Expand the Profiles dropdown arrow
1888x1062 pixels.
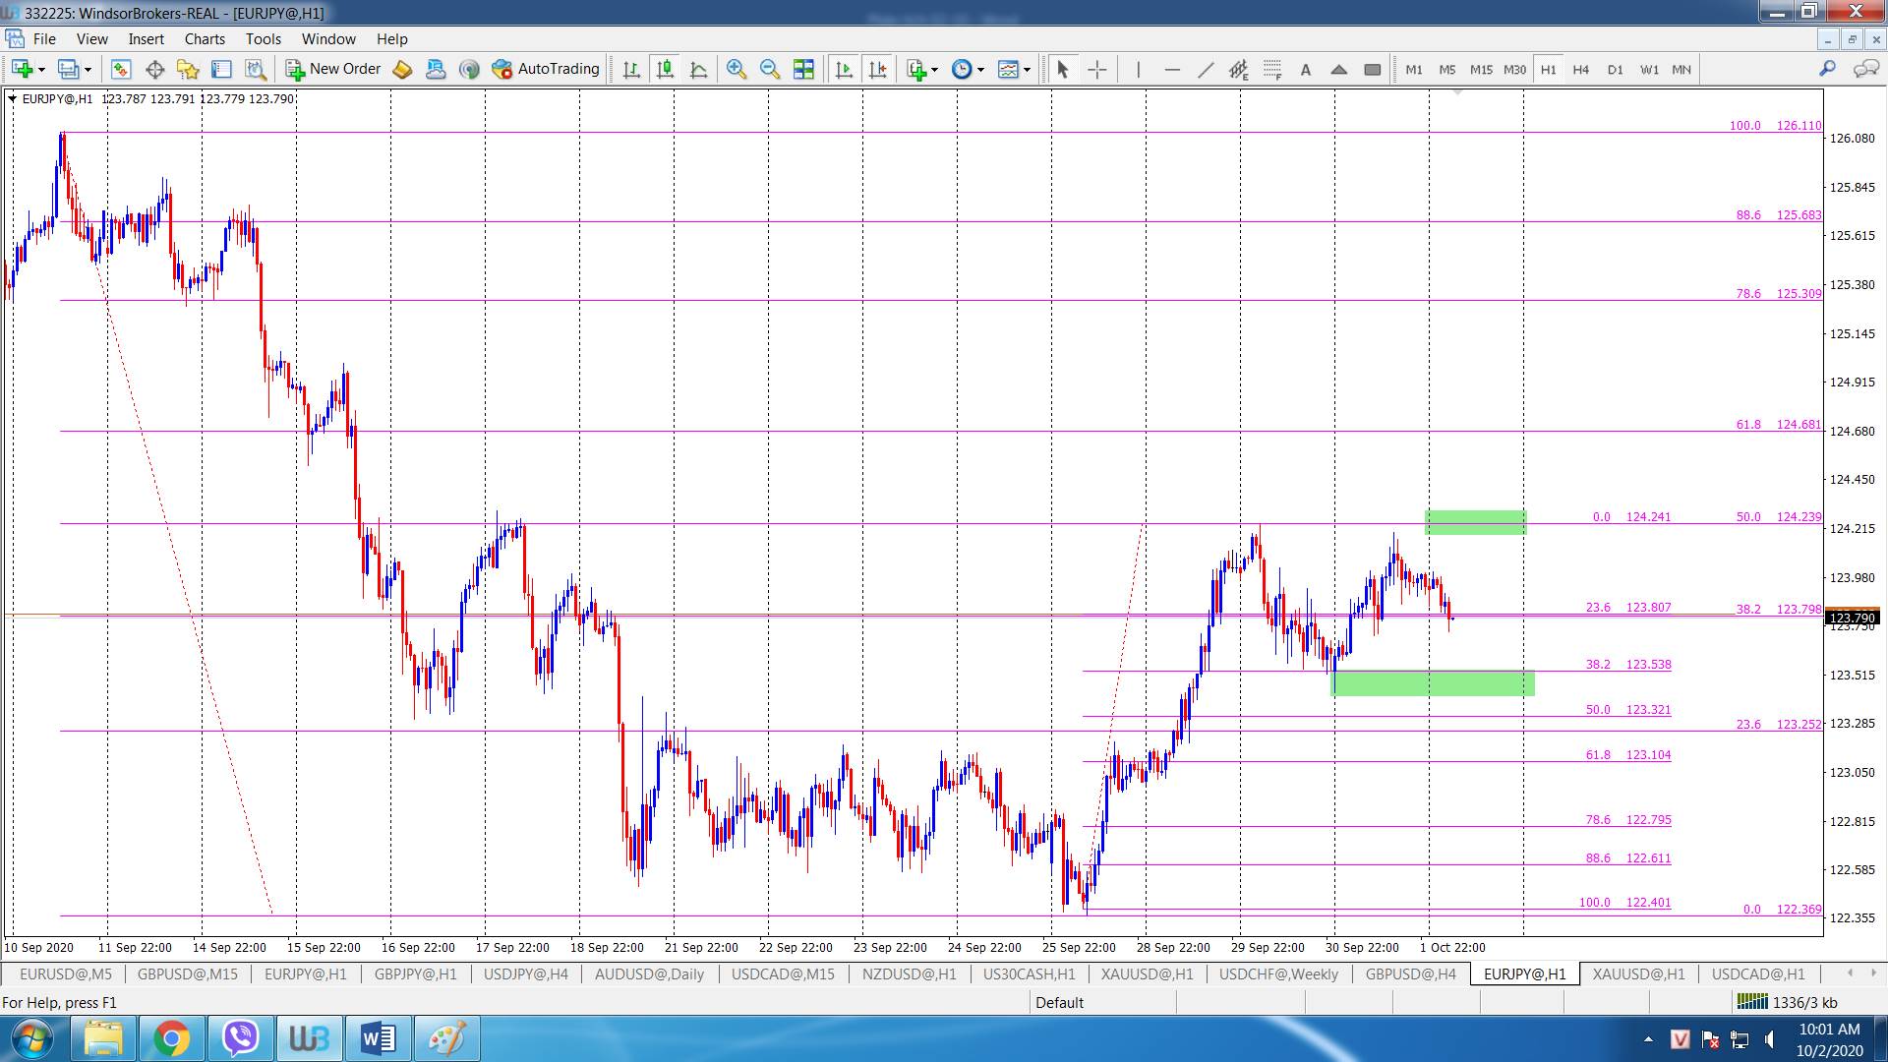coord(88,70)
